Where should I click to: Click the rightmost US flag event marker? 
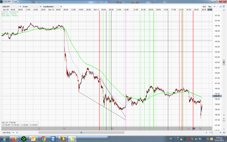pyautogui.click(x=200, y=129)
